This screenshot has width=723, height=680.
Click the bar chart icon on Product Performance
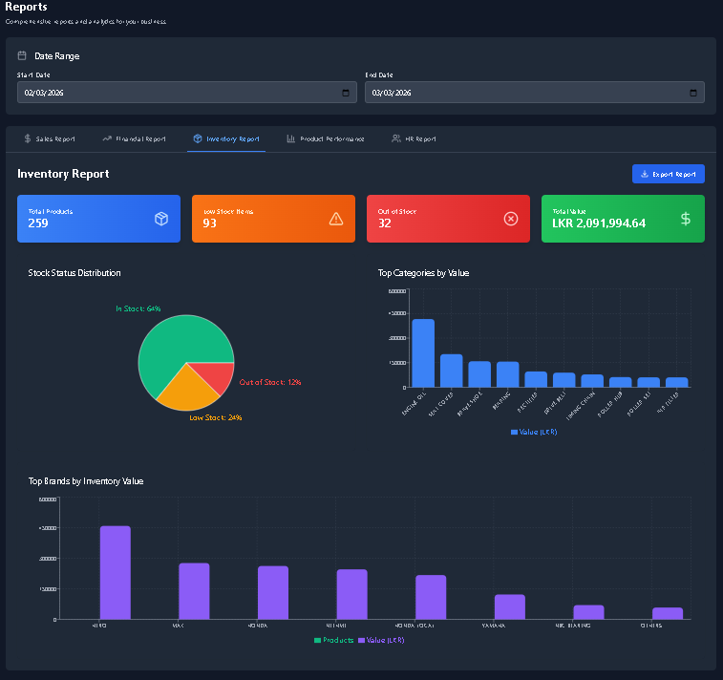coord(290,138)
